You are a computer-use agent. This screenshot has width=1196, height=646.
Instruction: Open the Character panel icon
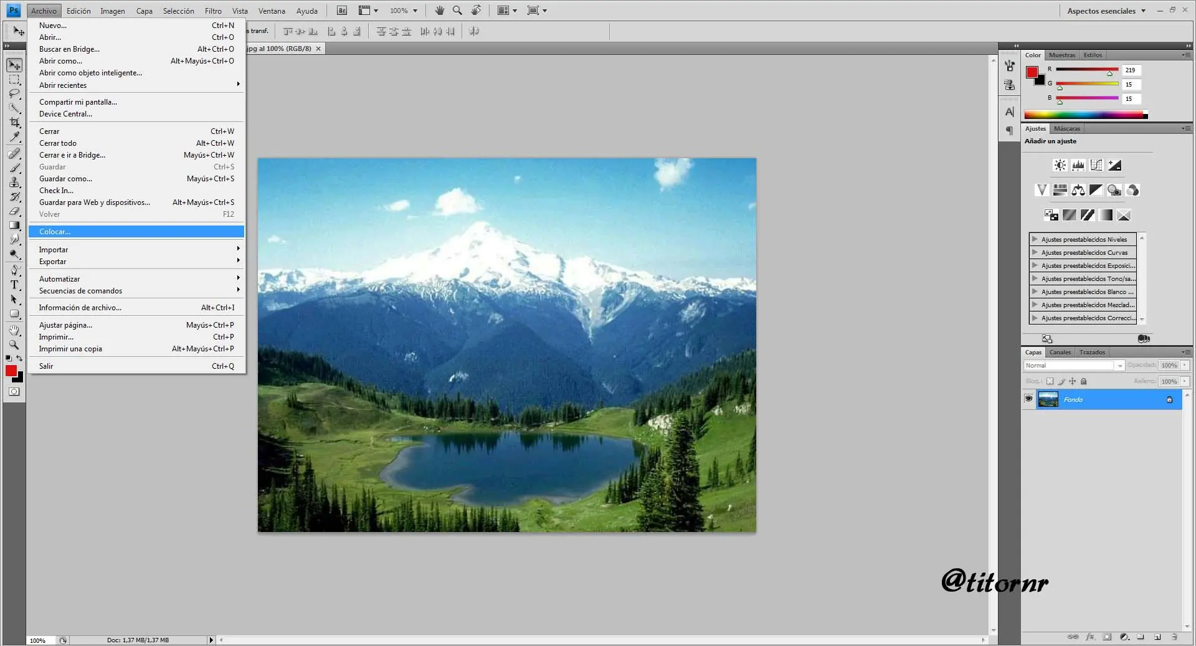(x=1010, y=112)
